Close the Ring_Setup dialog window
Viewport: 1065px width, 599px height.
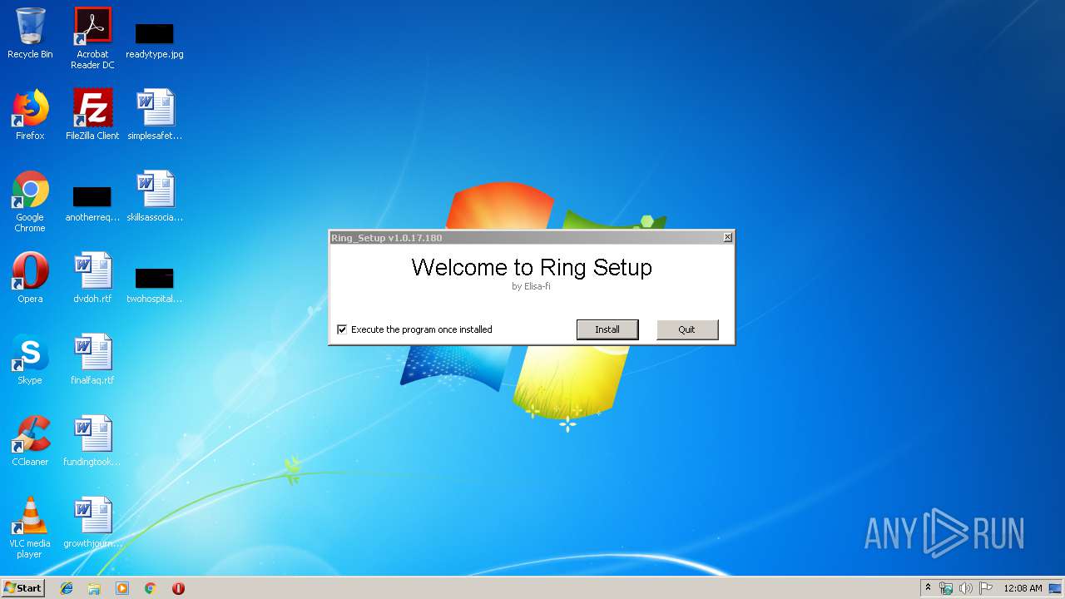tap(727, 238)
